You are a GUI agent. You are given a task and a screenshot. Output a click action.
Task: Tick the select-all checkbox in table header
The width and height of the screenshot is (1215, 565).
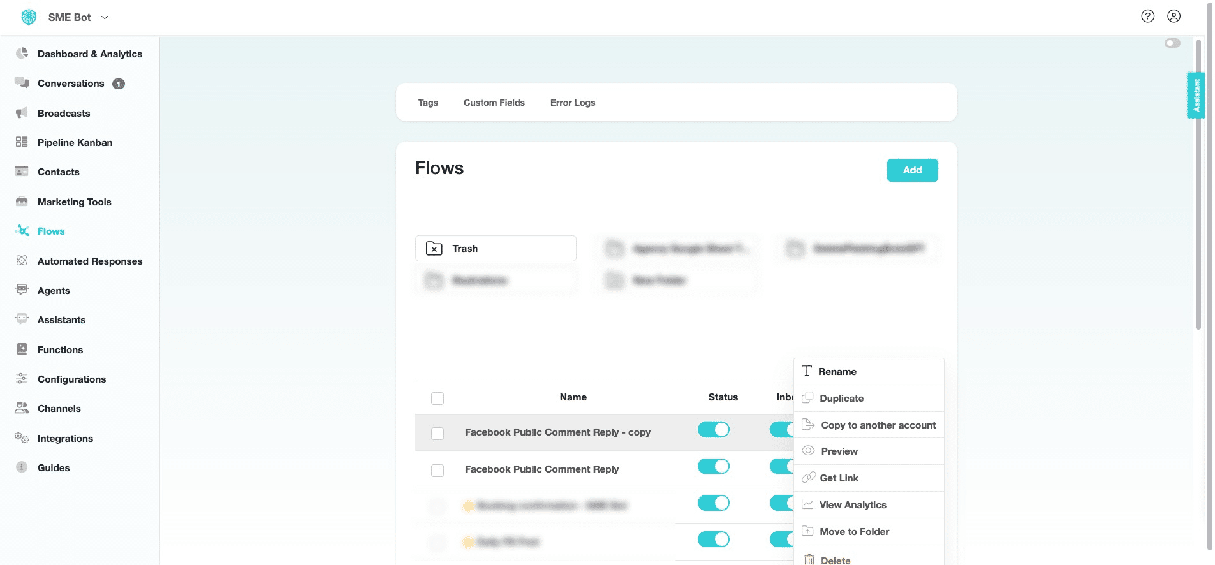tap(438, 399)
